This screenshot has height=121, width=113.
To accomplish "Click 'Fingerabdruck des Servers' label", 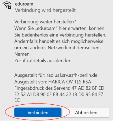I will [42, 88].
